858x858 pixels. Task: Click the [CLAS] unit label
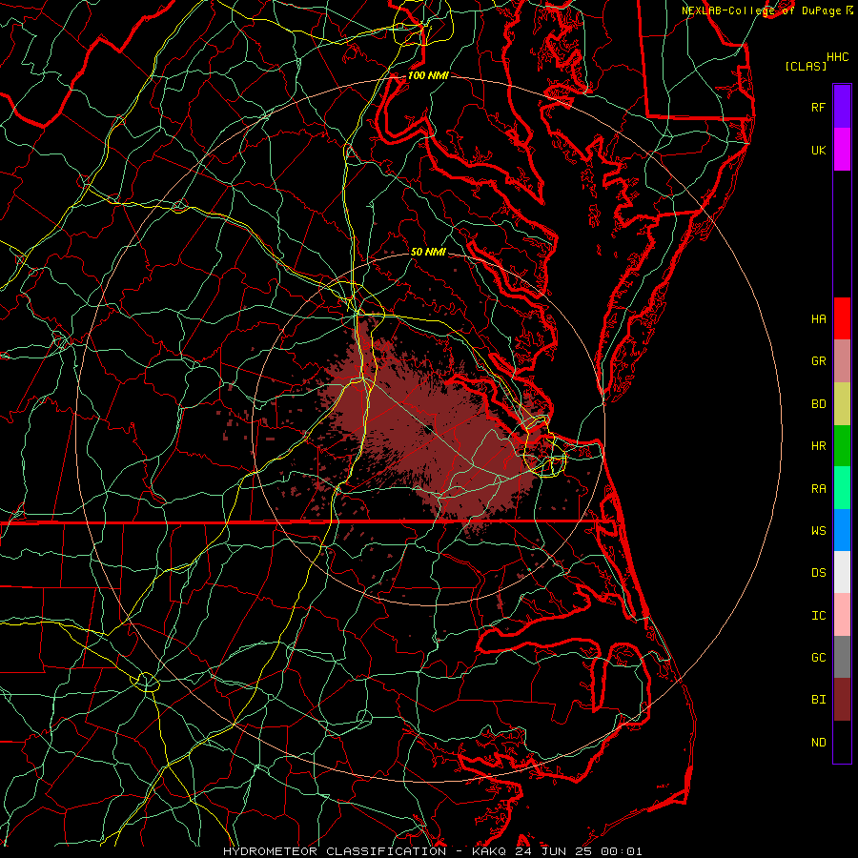[x=806, y=66]
